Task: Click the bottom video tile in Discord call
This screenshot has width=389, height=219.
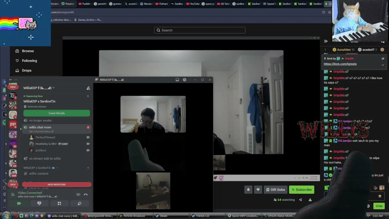Action: [153, 191]
